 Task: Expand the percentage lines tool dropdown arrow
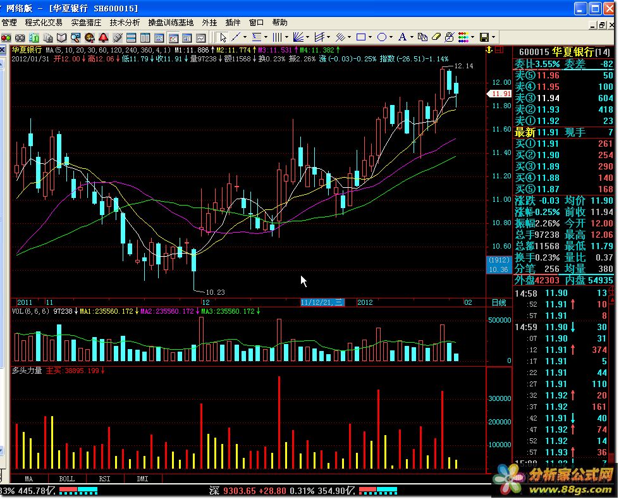pos(266,37)
